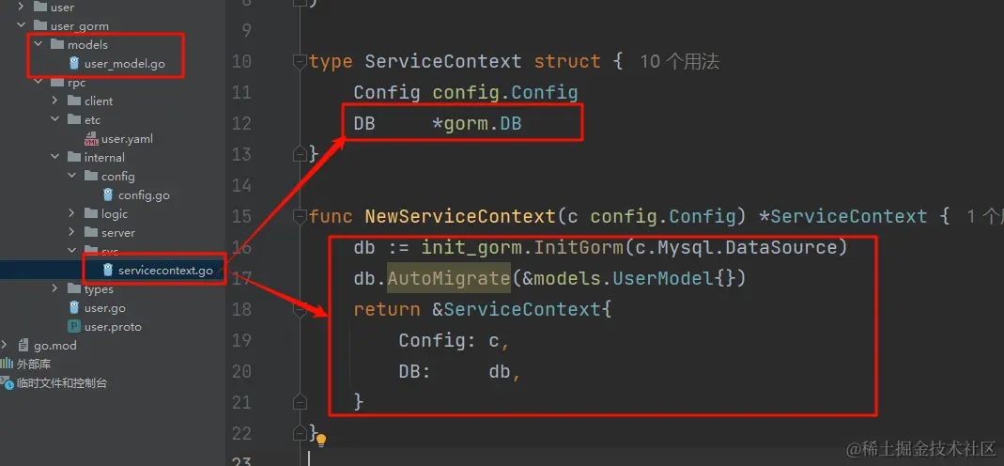Select the user_gorm folder label
Image resolution: width=1004 pixels, height=466 pixels.
pos(80,26)
